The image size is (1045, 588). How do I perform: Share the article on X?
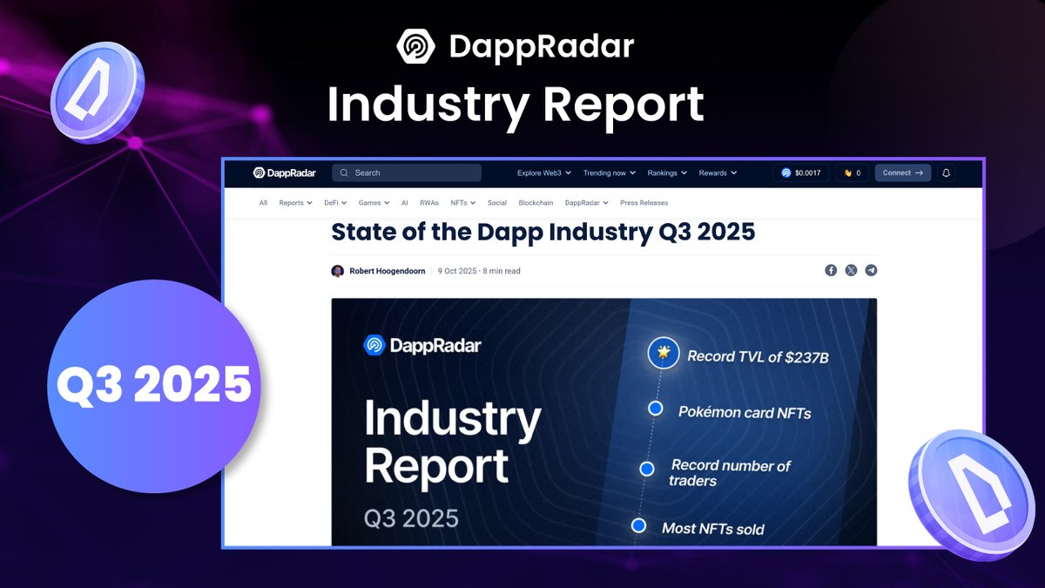tap(851, 270)
